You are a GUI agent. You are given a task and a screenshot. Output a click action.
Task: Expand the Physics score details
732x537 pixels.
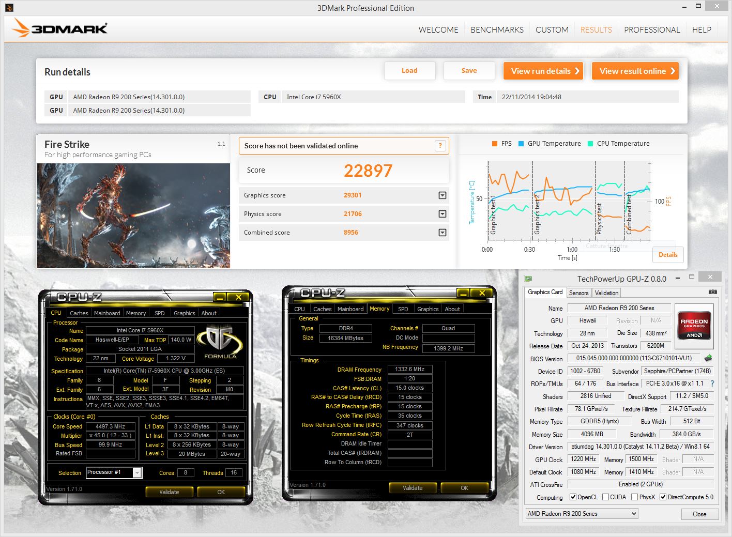443,214
